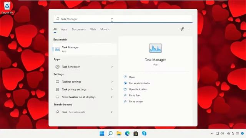Expand Taskbar settings result arrow
This screenshot has width=246, height=138.
[112, 82]
